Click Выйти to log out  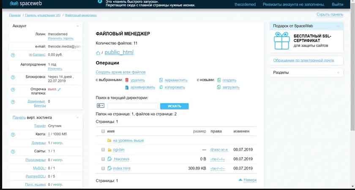click(338, 5)
